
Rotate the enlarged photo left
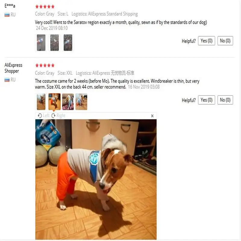tap(44, 115)
